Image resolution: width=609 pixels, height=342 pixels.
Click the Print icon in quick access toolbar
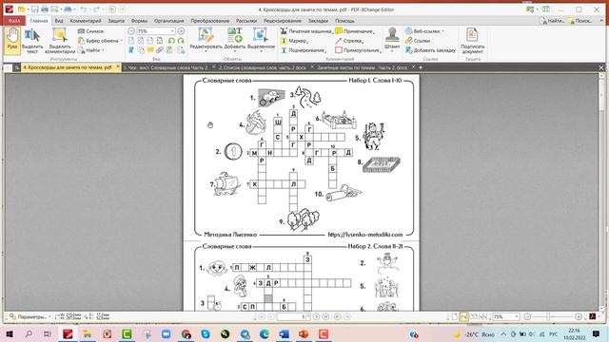tap(45, 9)
